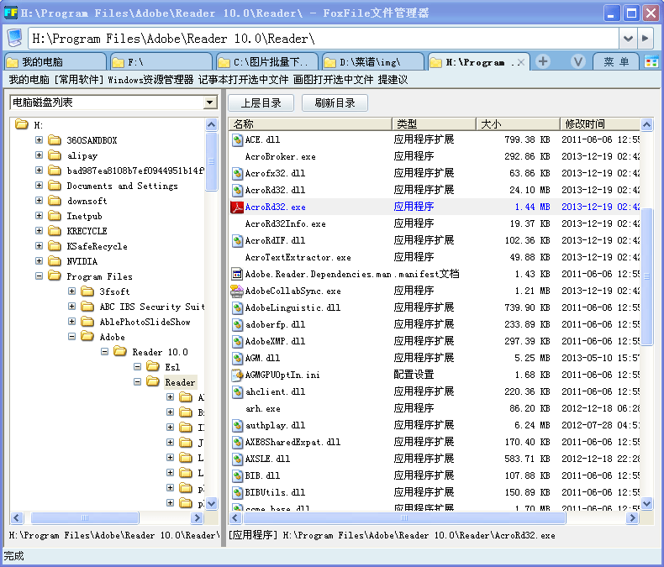Expand the 360SANDBOX folder in tree
Screen dimensions: 664x567
point(40,140)
